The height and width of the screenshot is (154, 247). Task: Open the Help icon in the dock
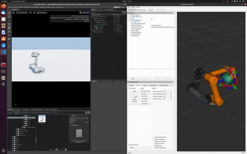click(x=3, y=45)
